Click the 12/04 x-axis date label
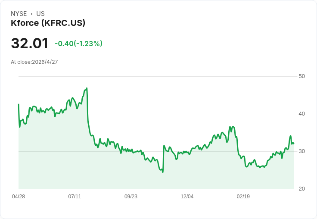The image size is (317, 219). [187, 197]
